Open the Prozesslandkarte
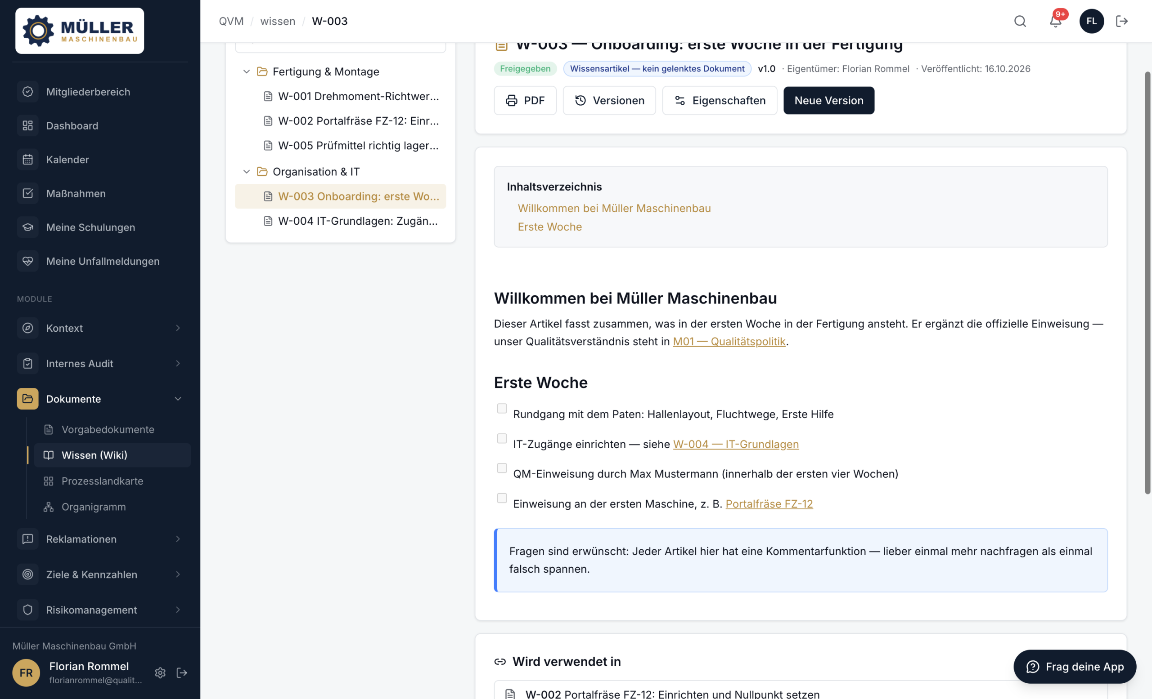The height and width of the screenshot is (699, 1152). click(x=112, y=481)
